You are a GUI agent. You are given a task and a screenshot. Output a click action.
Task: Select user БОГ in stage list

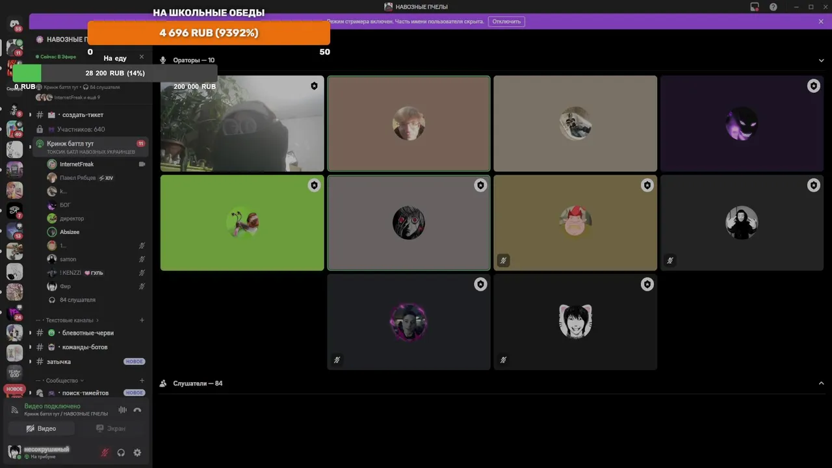click(96, 205)
